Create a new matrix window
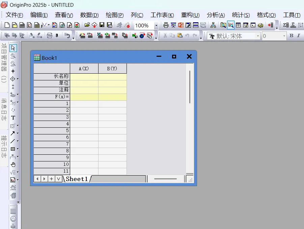The height and width of the screenshot is (229, 304). point(37,25)
